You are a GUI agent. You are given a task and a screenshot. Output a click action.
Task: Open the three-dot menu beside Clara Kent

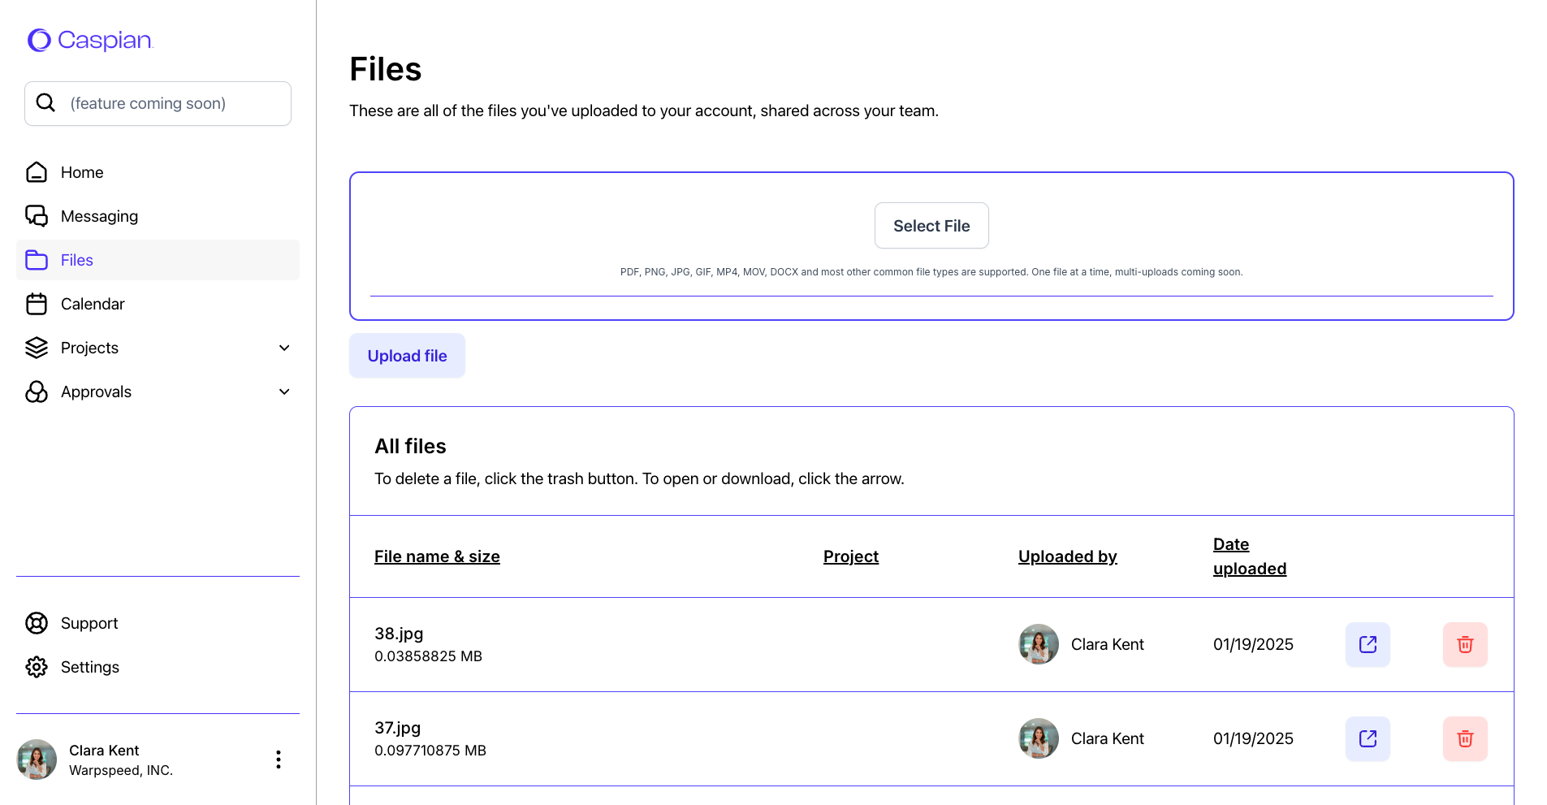tap(279, 760)
